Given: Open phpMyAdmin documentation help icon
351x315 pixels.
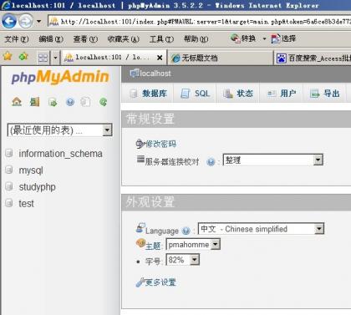Looking at the screenshot, I should [x=70, y=102].
